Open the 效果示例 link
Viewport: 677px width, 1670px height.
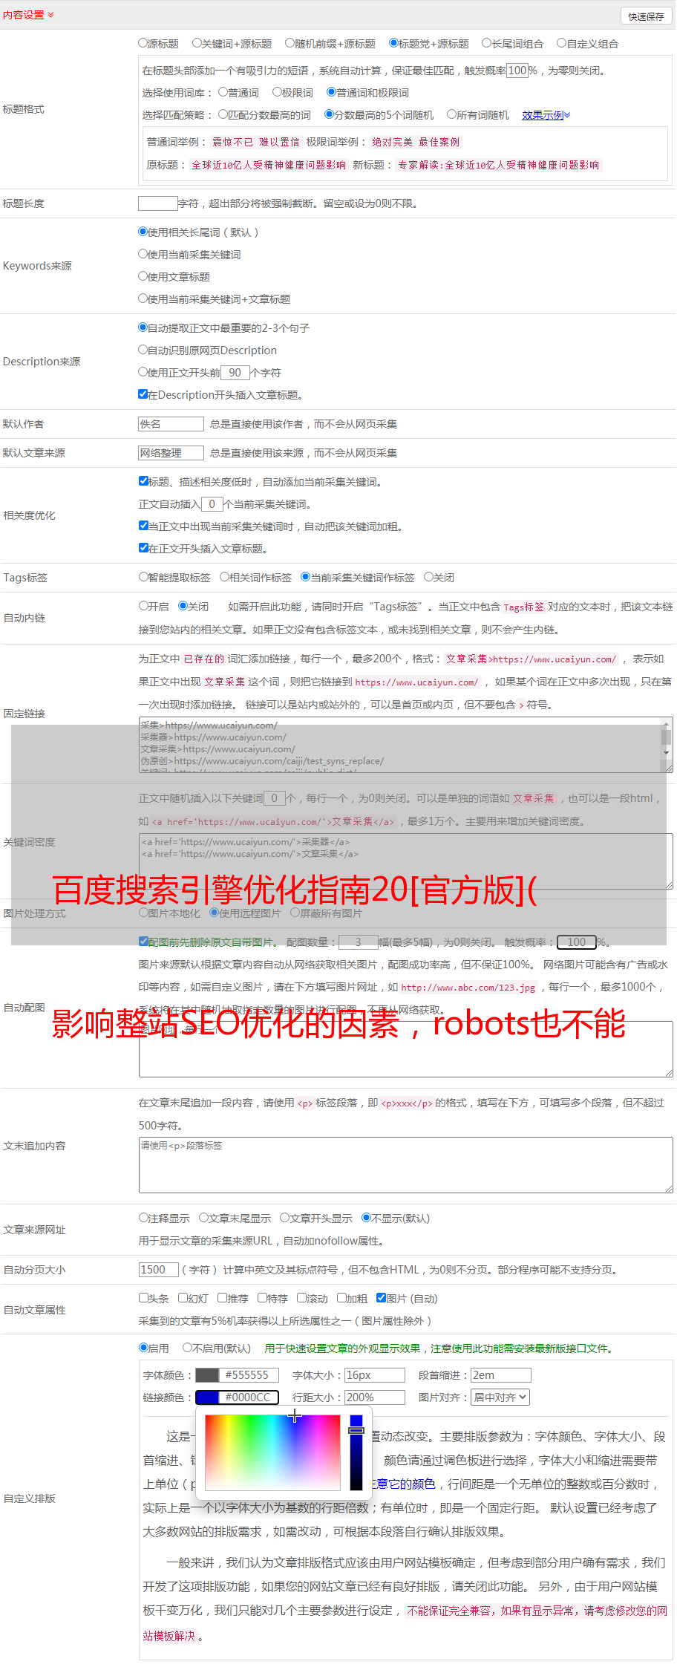tap(546, 115)
